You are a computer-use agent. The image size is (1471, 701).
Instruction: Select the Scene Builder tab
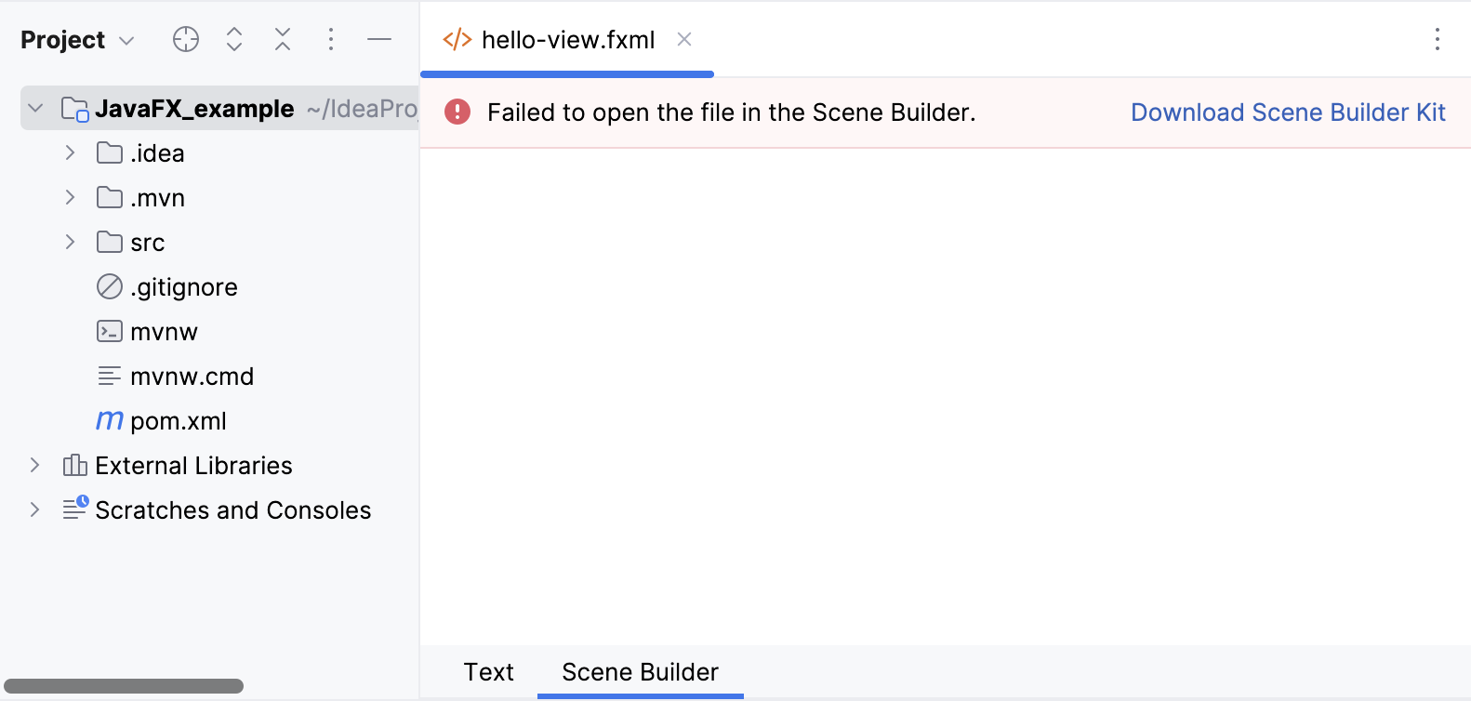[639, 671]
